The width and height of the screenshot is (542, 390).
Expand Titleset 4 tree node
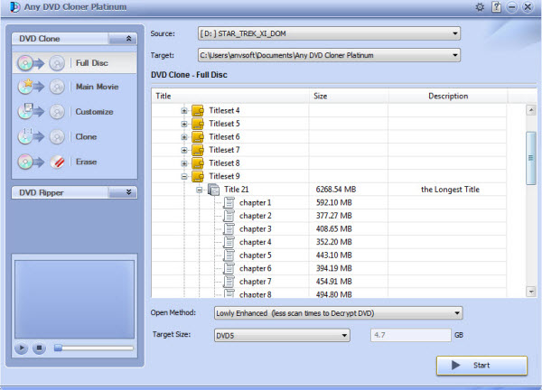click(x=184, y=111)
